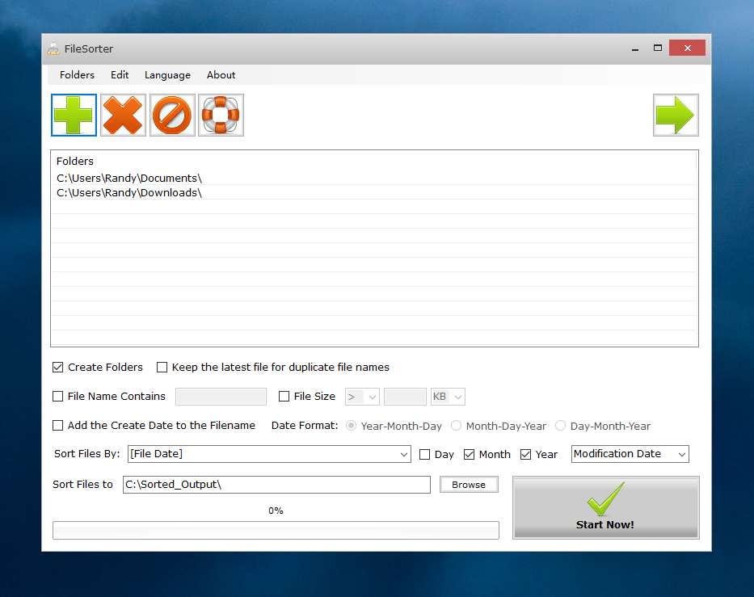The width and height of the screenshot is (754, 597).
Task: Open the KB size unit dropdown
Action: [x=448, y=397]
